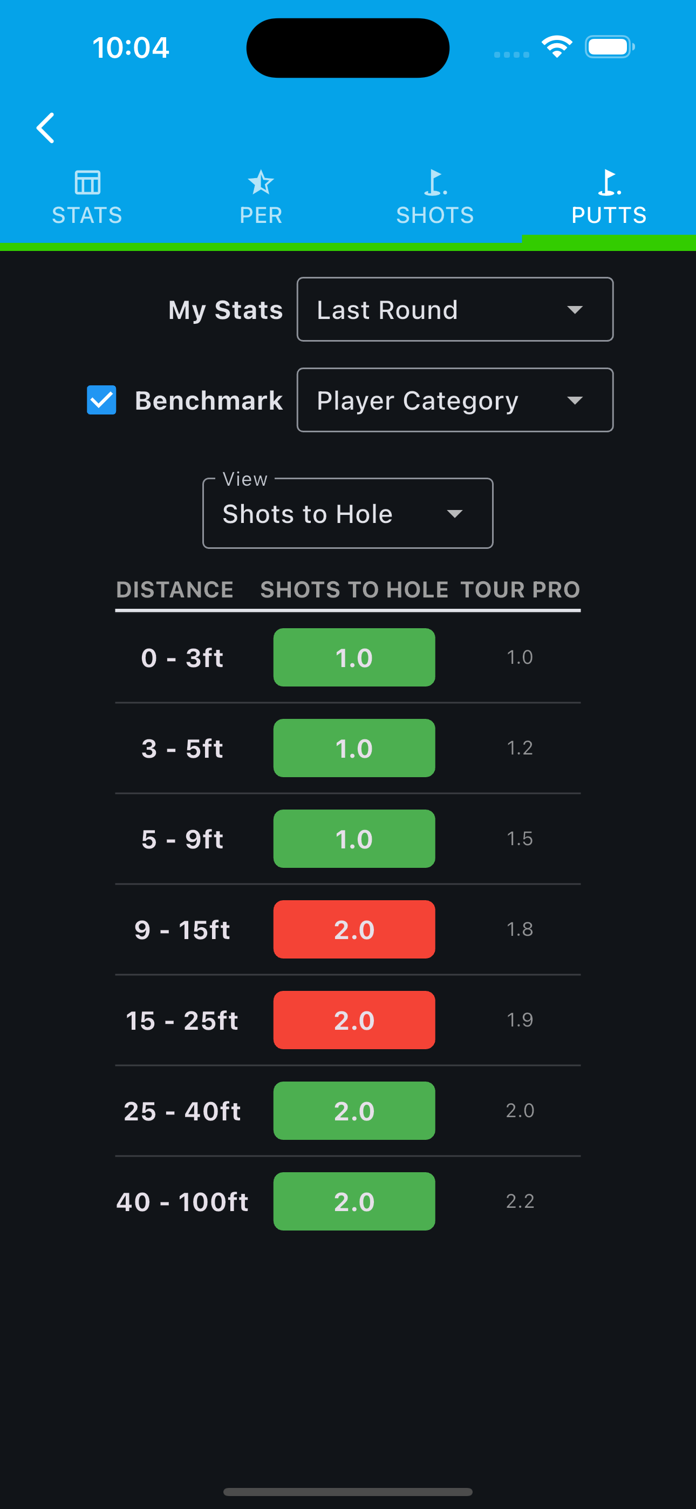
Task: Tap the SHOTS flag icon
Action: point(435,182)
